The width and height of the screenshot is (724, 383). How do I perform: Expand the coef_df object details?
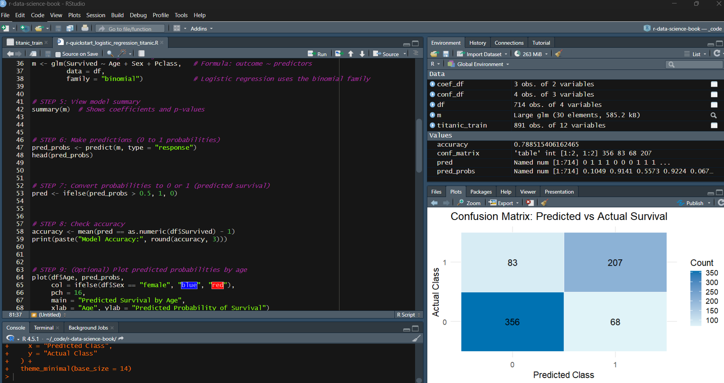click(432, 84)
